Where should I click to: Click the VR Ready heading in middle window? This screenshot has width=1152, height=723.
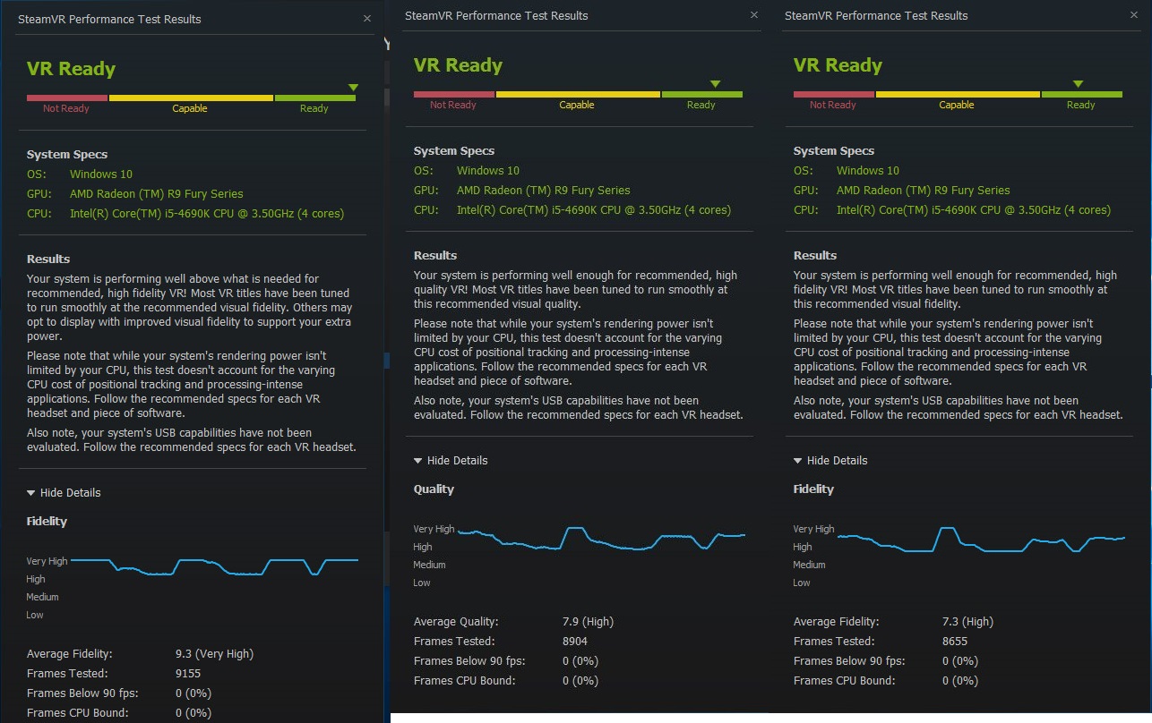459,65
